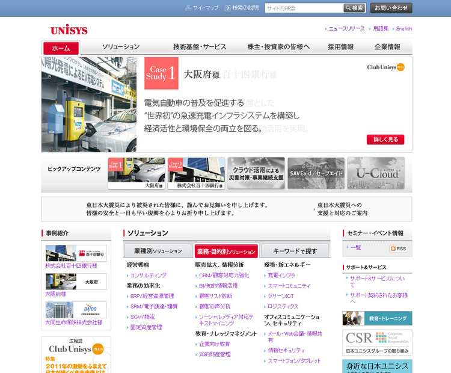Open 検索の説明 help link
The width and height of the screenshot is (451, 373).
tap(242, 8)
